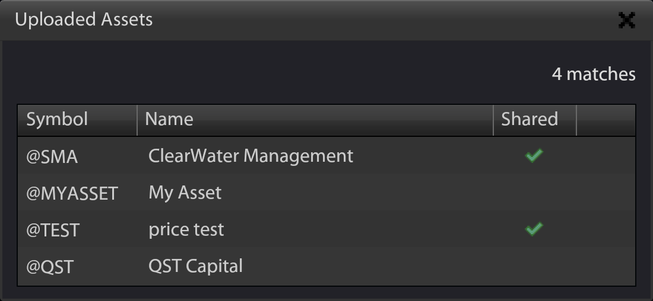
Task: Close the Uploaded Assets dialog
Action: pyautogui.click(x=626, y=21)
